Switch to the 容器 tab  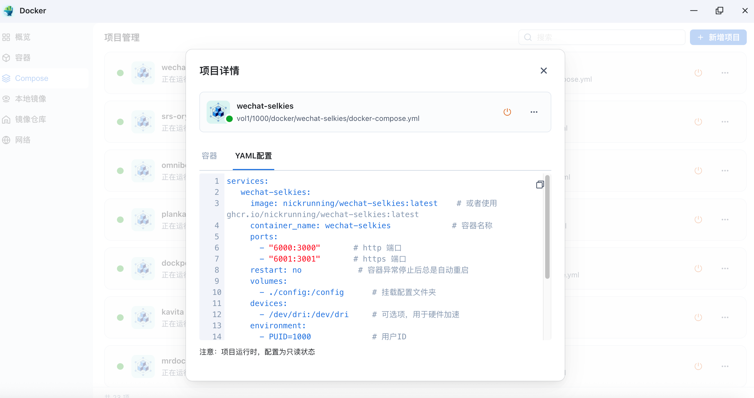pos(209,156)
